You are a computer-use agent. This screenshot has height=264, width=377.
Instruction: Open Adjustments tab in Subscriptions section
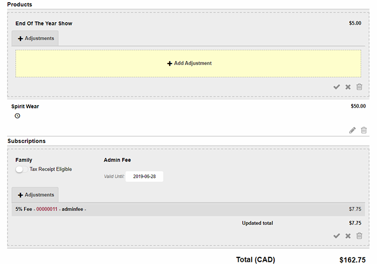36,194
